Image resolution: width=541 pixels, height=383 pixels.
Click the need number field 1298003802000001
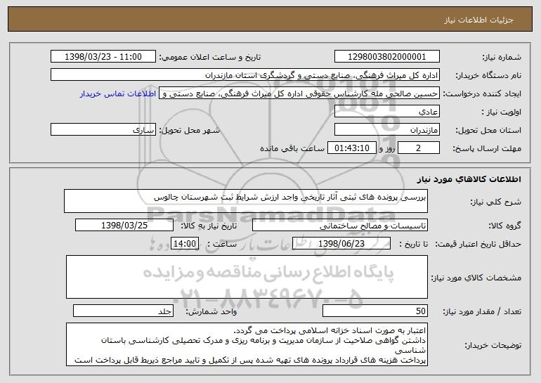[386, 57]
